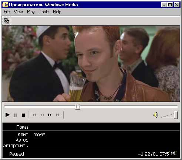
Task: Click the Pause button
Action: (15, 115)
